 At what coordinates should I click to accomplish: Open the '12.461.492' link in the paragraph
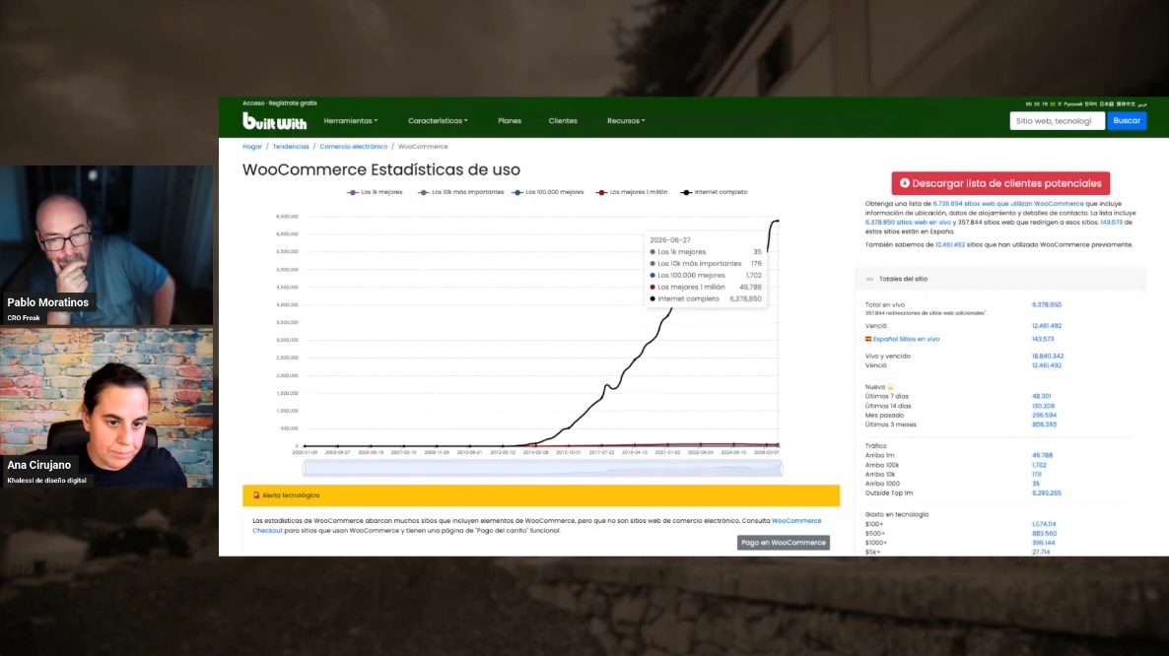point(950,245)
